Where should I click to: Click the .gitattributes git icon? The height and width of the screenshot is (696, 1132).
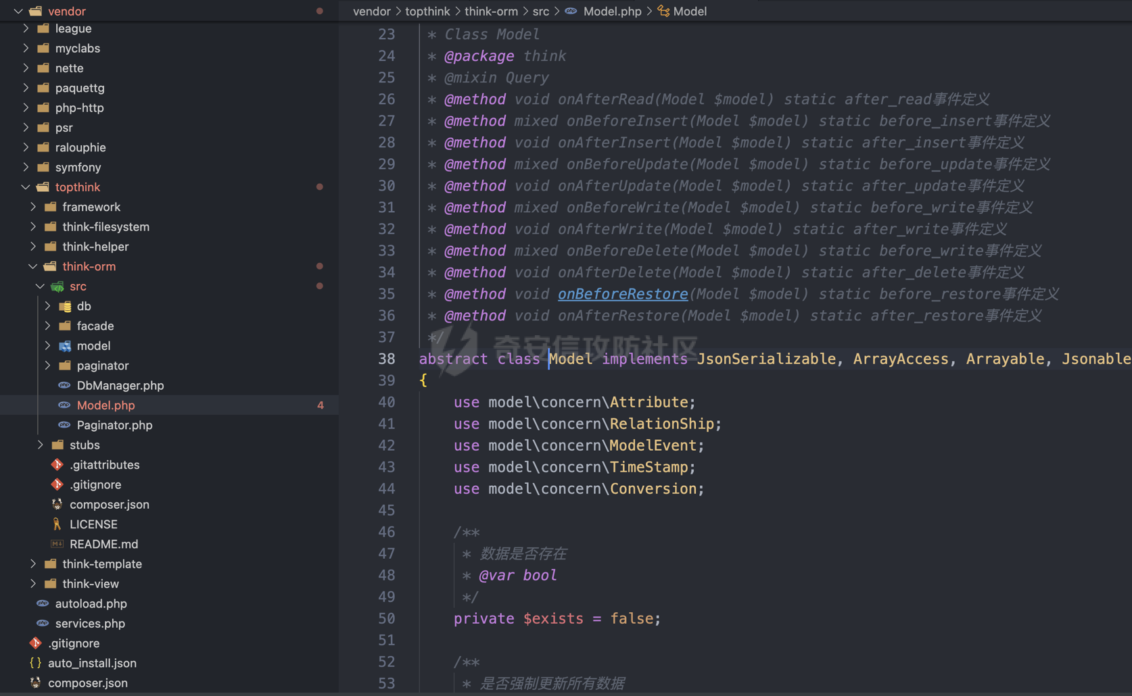[x=57, y=464]
